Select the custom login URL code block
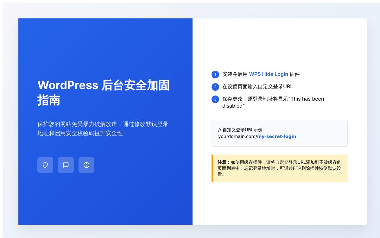This screenshot has height=238, width=380. point(280,133)
